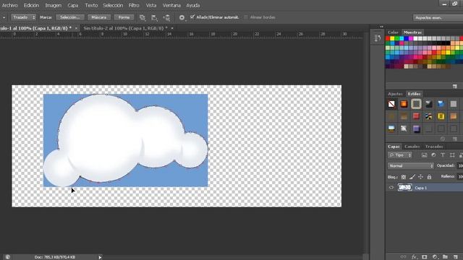Filter layers by adjustment layer icon
463x260 pixels.
click(433, 155)
